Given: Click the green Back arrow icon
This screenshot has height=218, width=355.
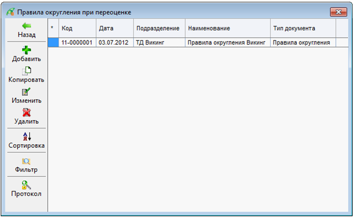Looking at the screenshot, I should pyautogui.click(x=26, y=26).
